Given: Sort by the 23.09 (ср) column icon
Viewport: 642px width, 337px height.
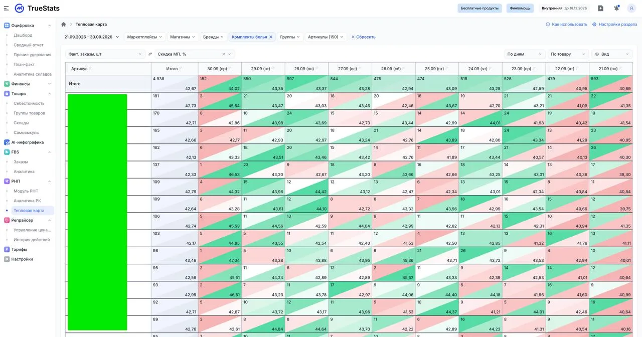Looking at the screenshot, I should click(534, 69).
